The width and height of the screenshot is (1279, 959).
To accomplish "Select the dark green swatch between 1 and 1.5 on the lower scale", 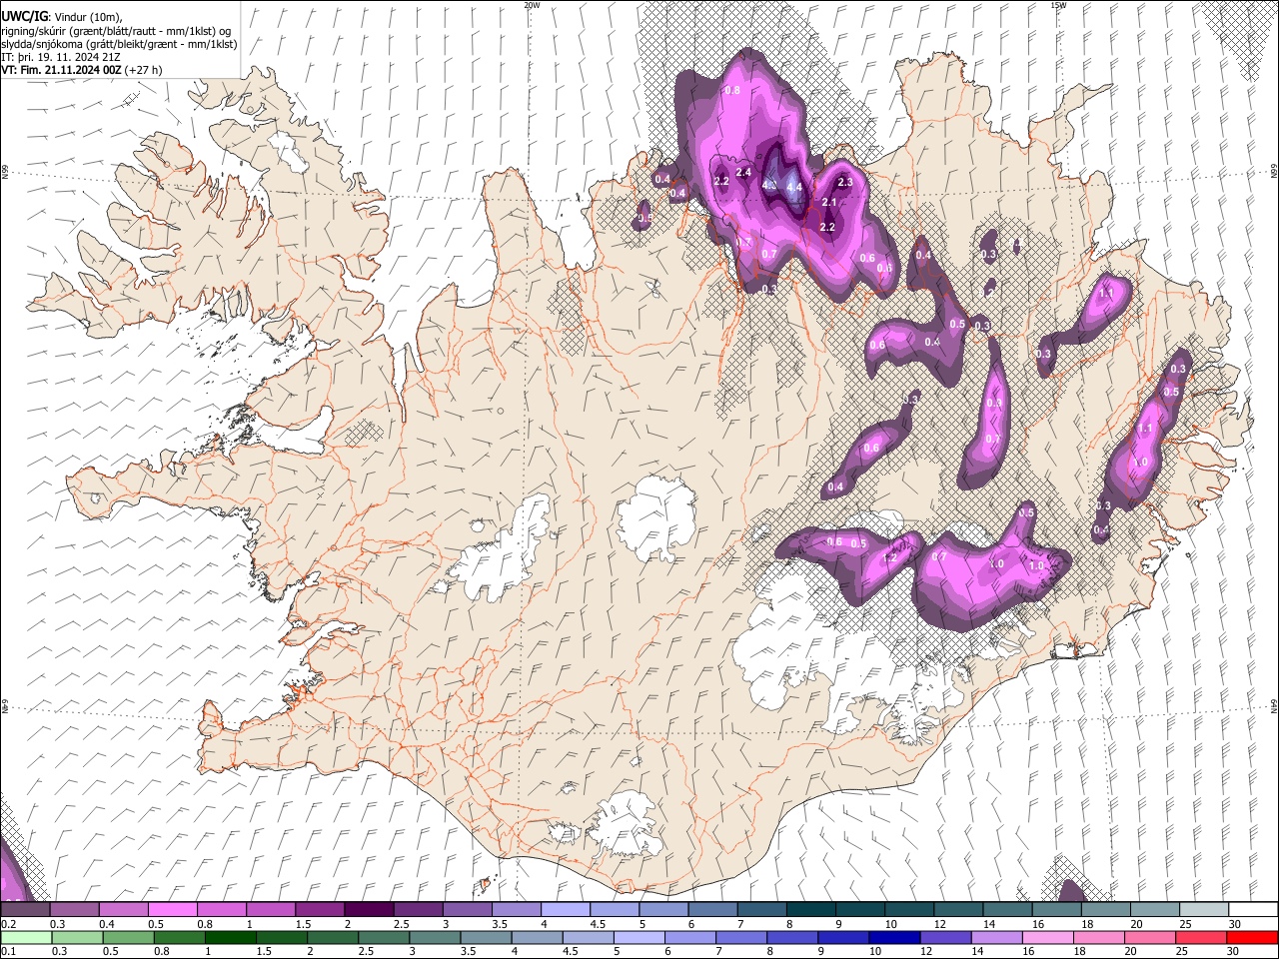I will click(231, 937).
